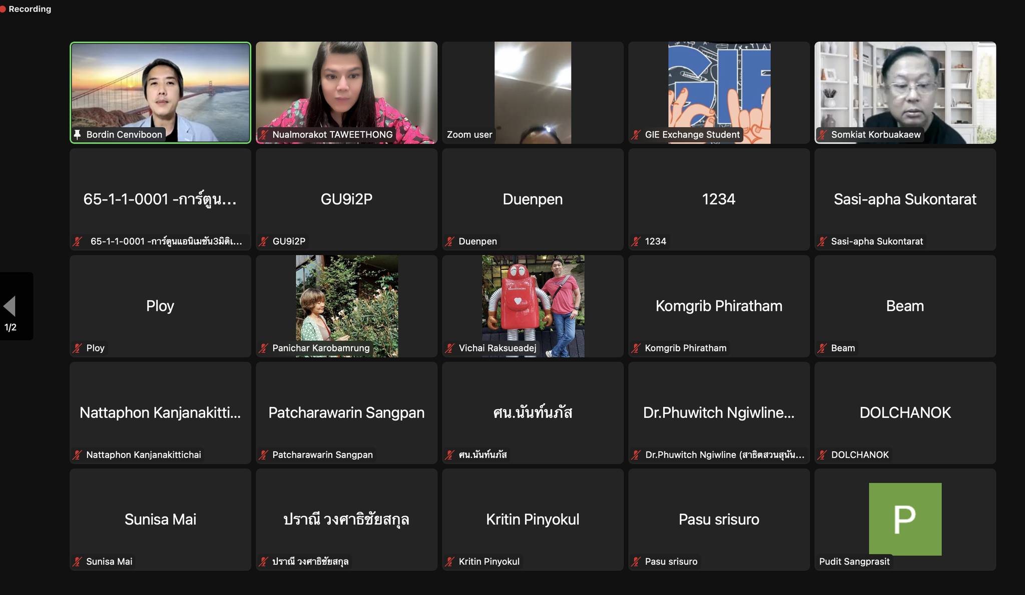Click the red Recording indicator
The height and width of the screenshot is (595, 1025).
(26, 9)
